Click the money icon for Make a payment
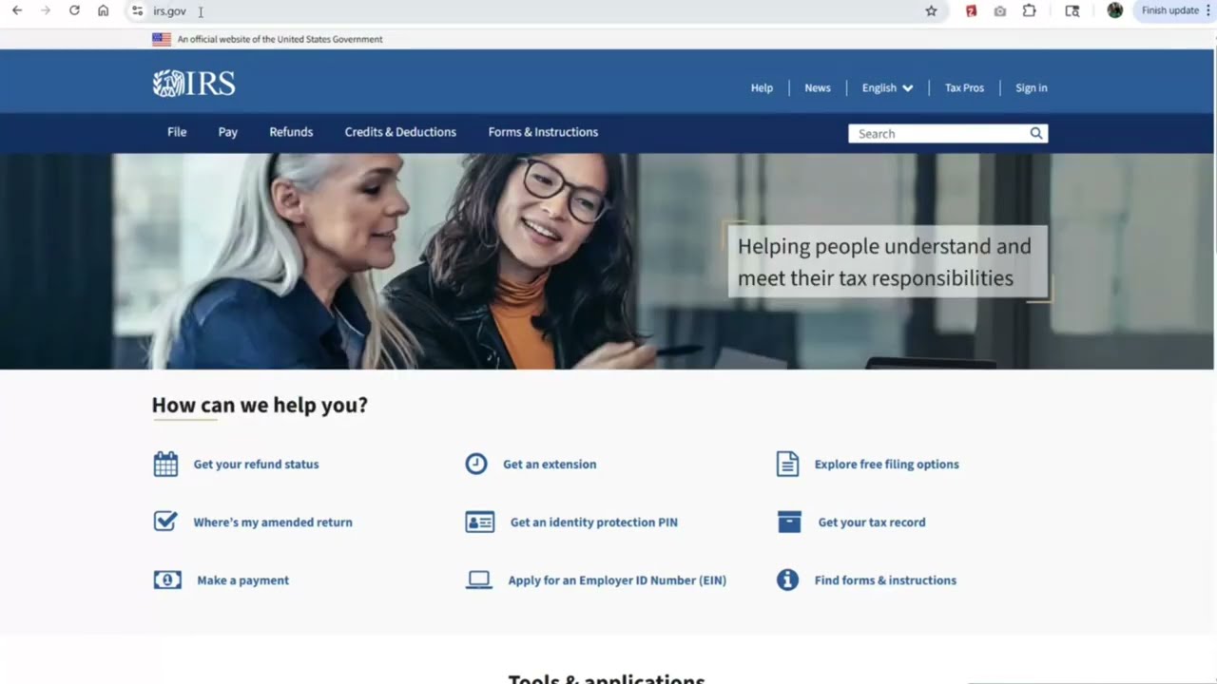Screen dimensions: 1217x684 167,579
